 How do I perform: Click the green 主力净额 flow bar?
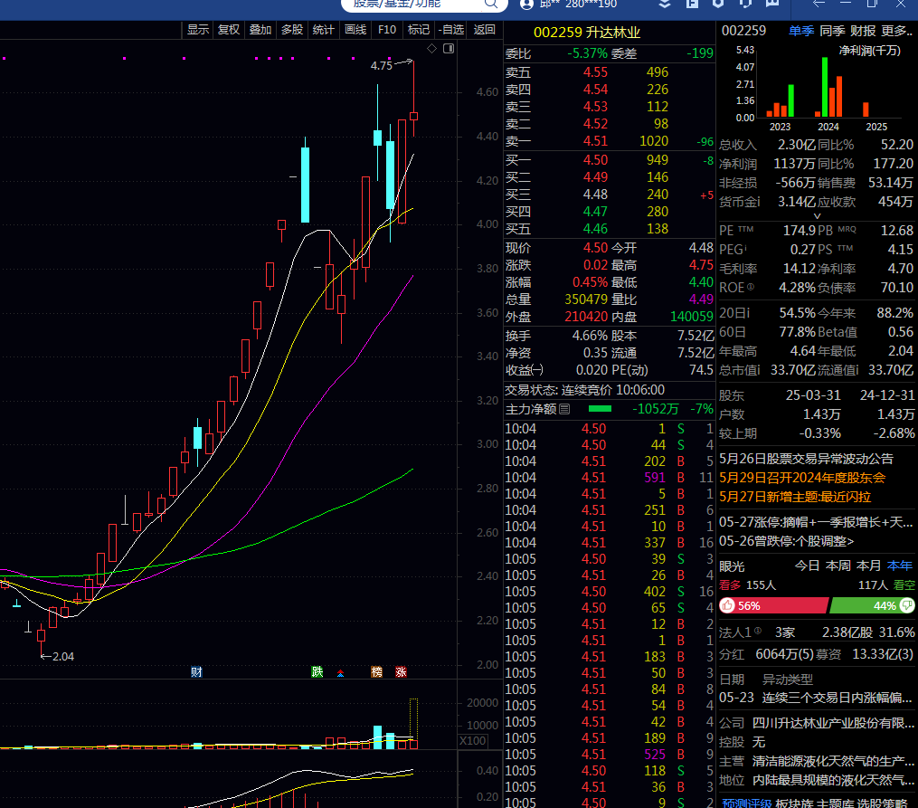click(600, 409)
